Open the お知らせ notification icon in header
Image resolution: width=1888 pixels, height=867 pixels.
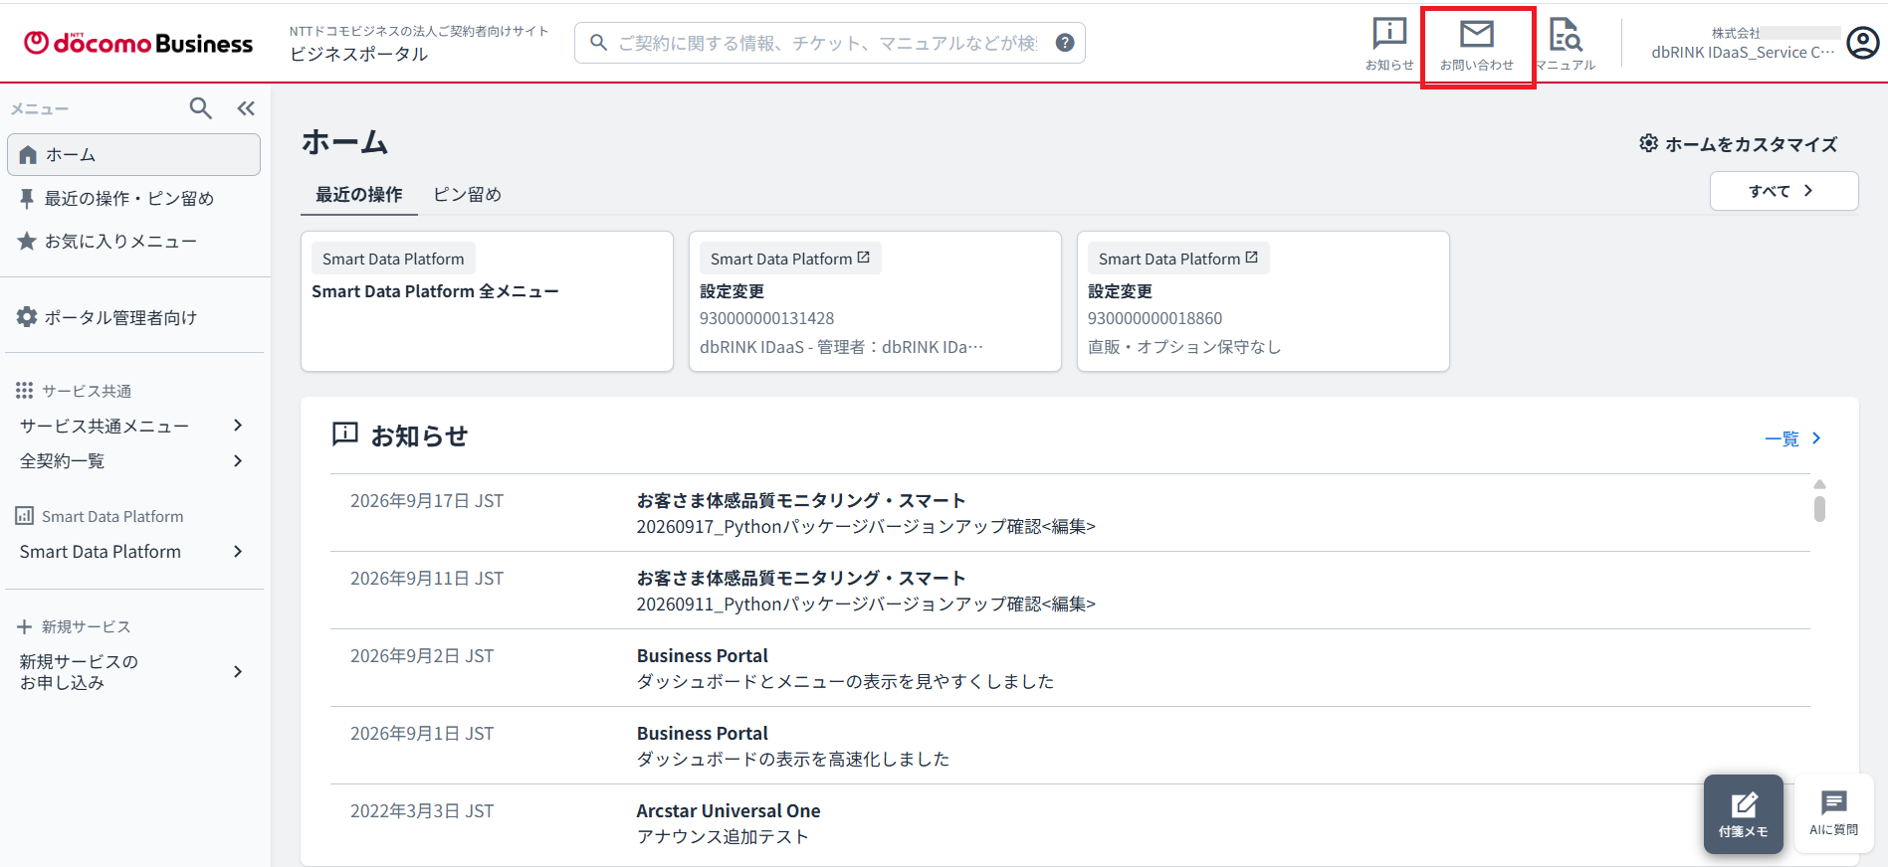(x=1389, y=44)
